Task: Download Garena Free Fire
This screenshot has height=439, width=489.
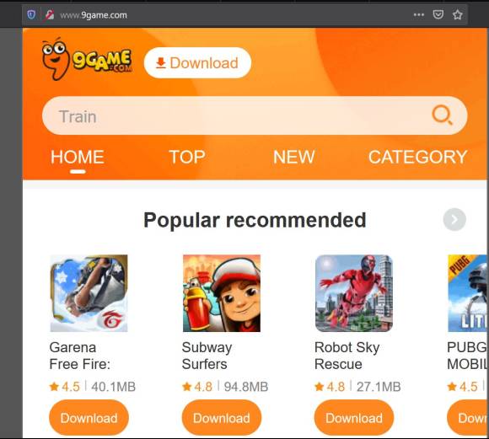Action: (x=89, y=418)
